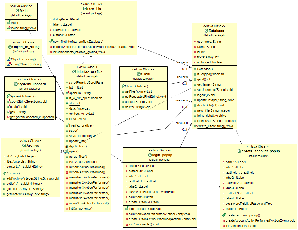The height and width of the screenshot is (230, 298).
Task: Select the Database class title
Action: (216, 31)
